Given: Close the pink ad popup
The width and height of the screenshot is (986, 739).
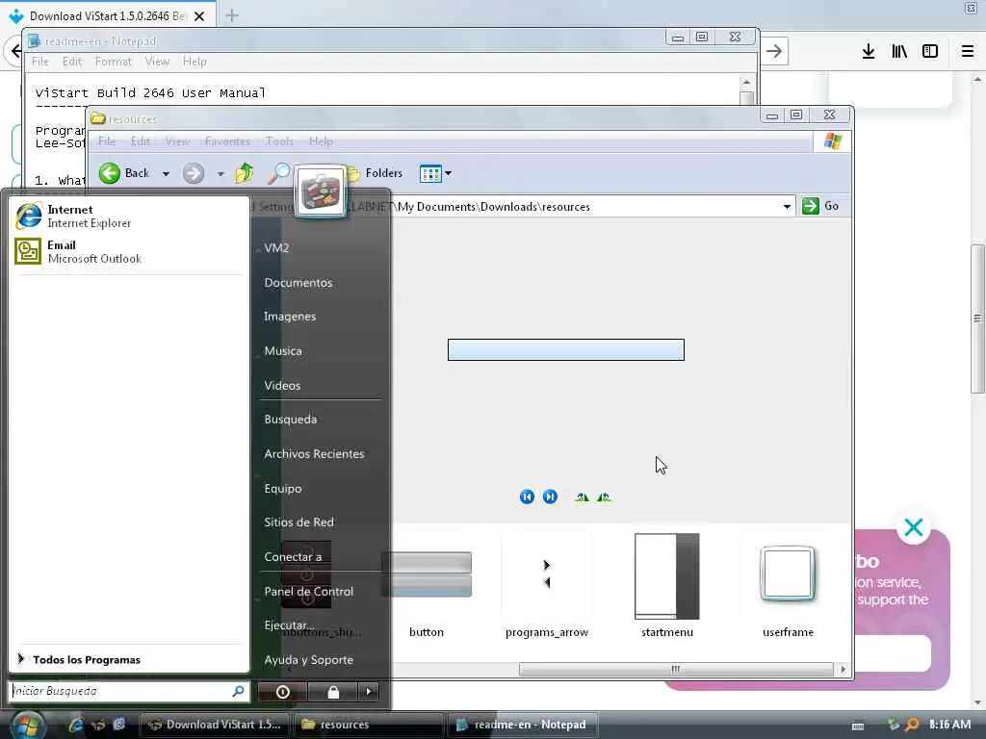Looking at the screenshot, I should tap(913, 527).
